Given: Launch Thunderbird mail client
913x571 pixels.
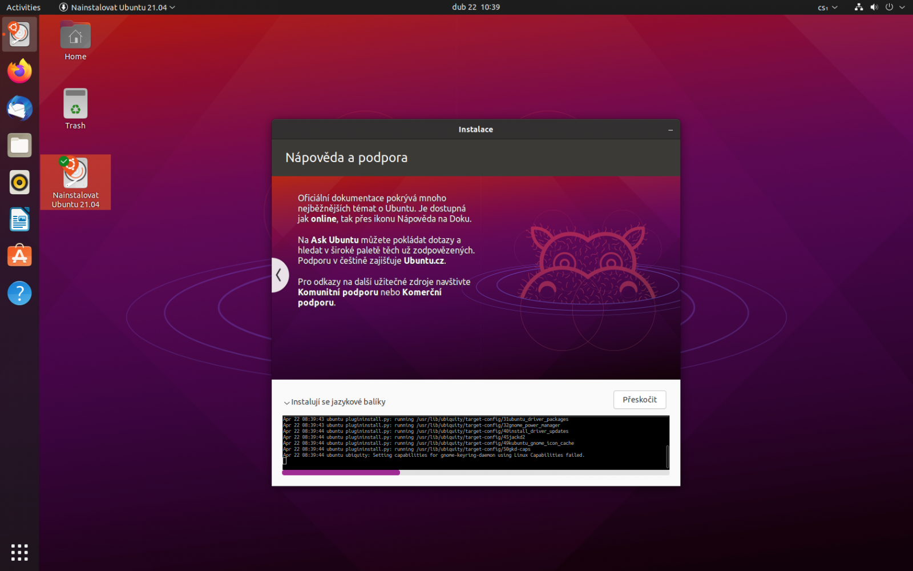Looking at the screenshot, I should [19, 108].
